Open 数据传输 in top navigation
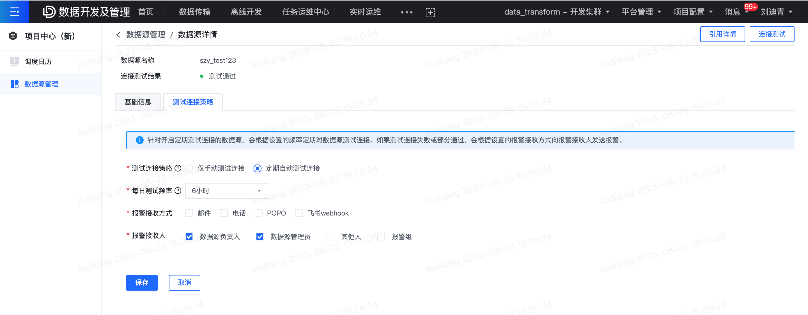Viewport: 808px width, 315px height. click(x=194, y=12)
